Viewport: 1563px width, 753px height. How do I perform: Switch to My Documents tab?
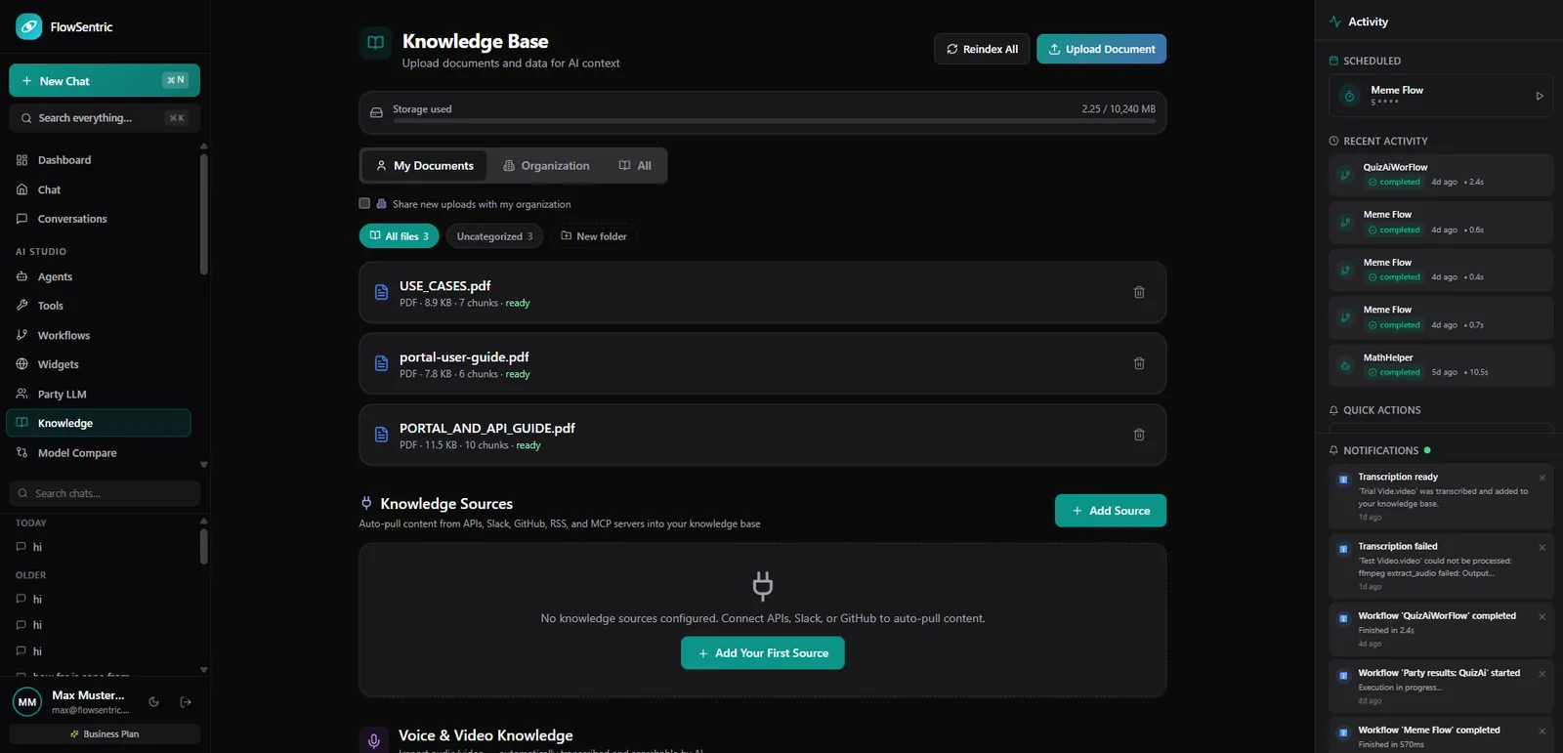click(x=425, y=166)
